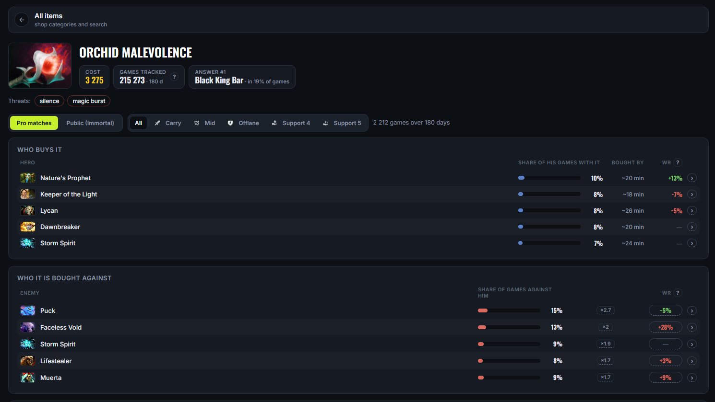Screen dimensions: 715x402
Task: Click Faceless Void share progress bar
Action: (509, 327)
